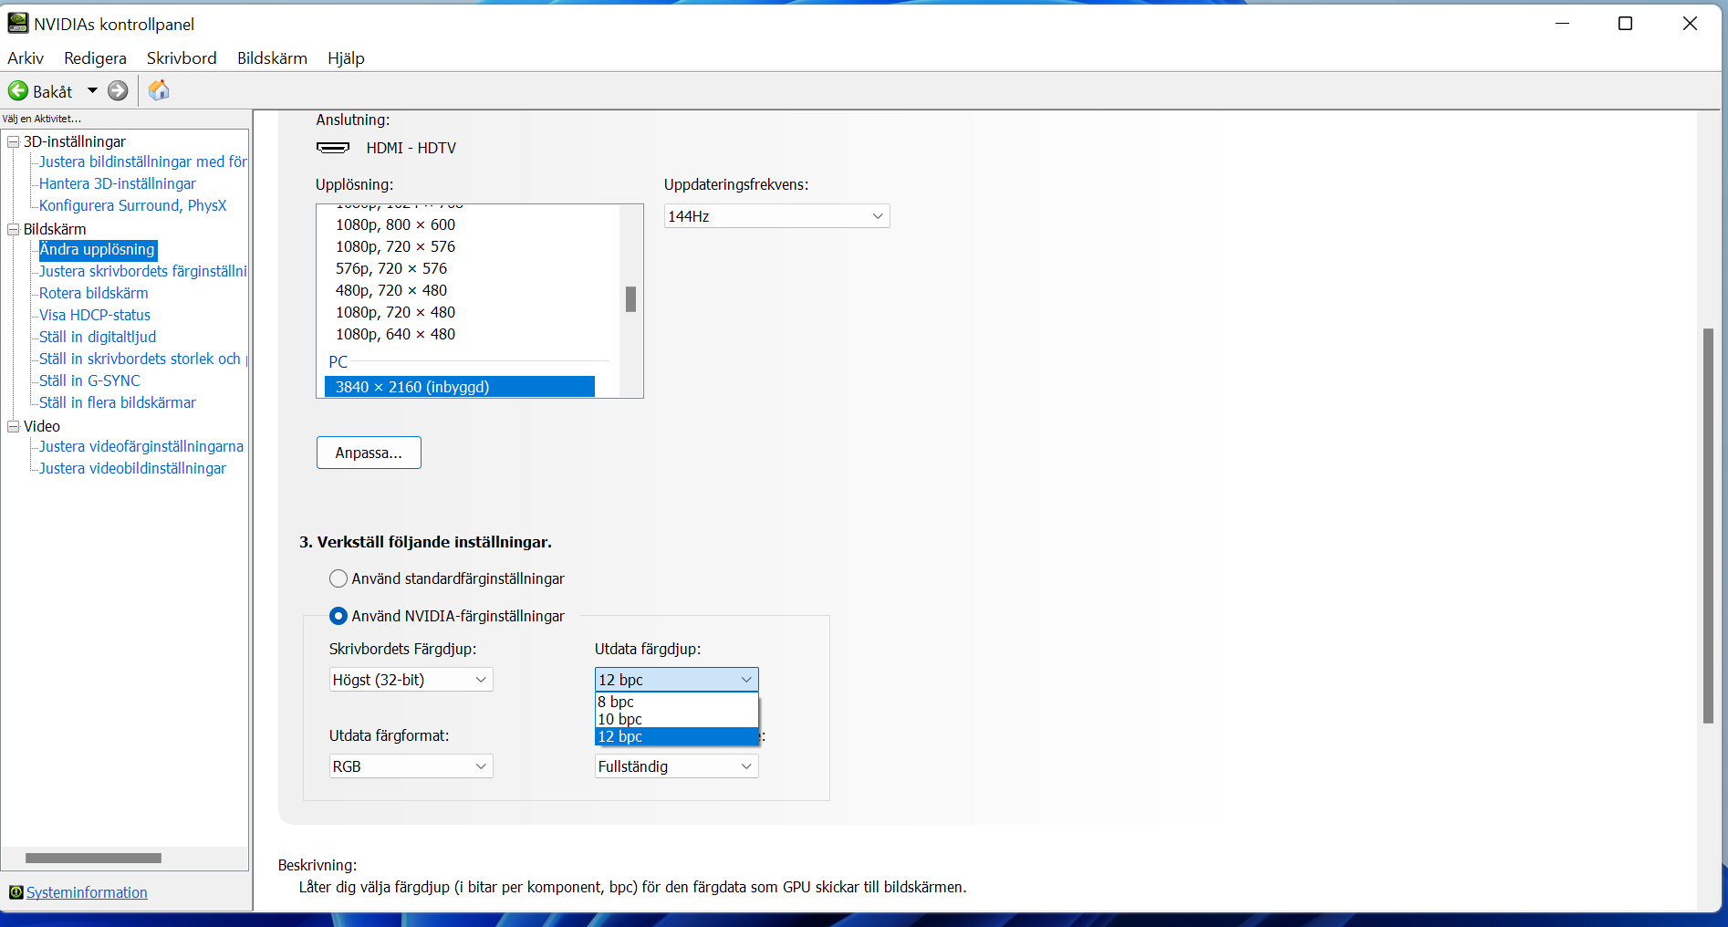Click the main panel vertical scrollbar
The width and height of the screenshot is (1728, 927).
(1708, 526)
